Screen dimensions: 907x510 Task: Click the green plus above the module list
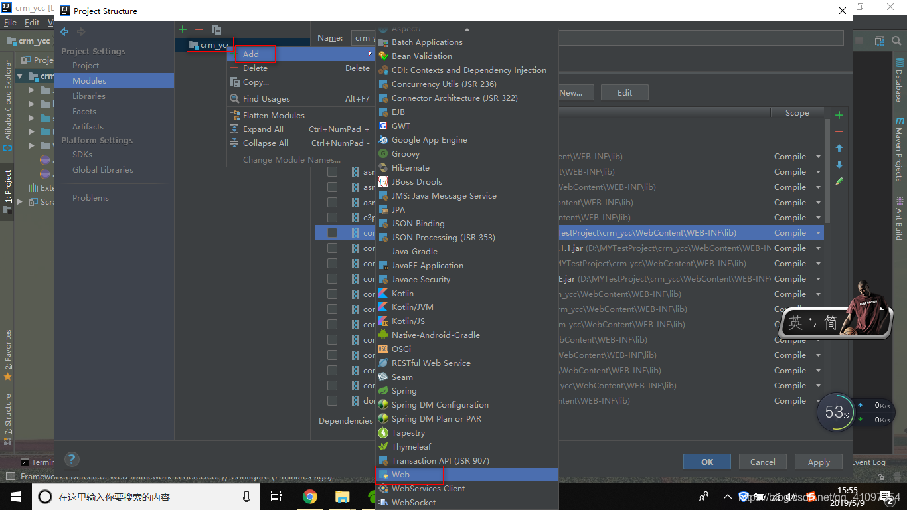point(183,29)
